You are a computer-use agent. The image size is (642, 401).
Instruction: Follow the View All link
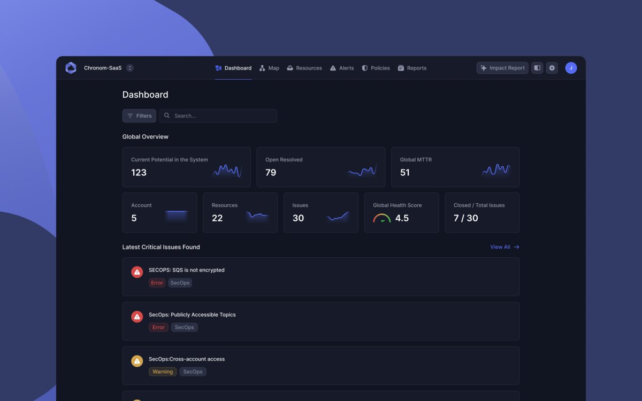505,247
